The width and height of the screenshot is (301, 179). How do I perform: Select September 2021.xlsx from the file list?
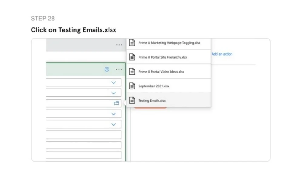click(x=158, y=86)
